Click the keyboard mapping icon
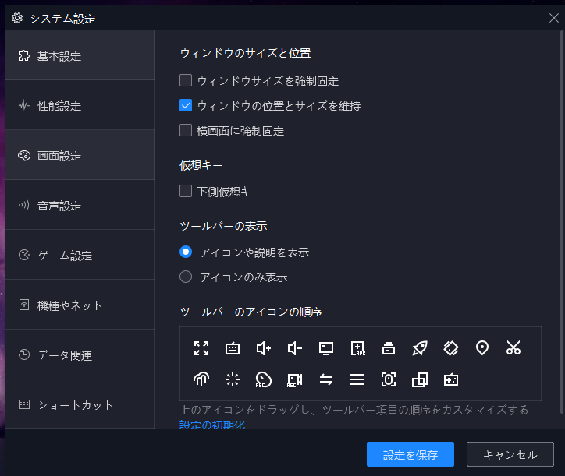 tap(233, 348)
